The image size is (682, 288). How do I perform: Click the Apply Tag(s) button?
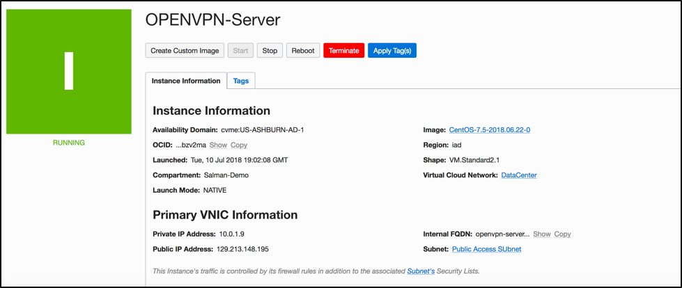[x=392, y=51]
